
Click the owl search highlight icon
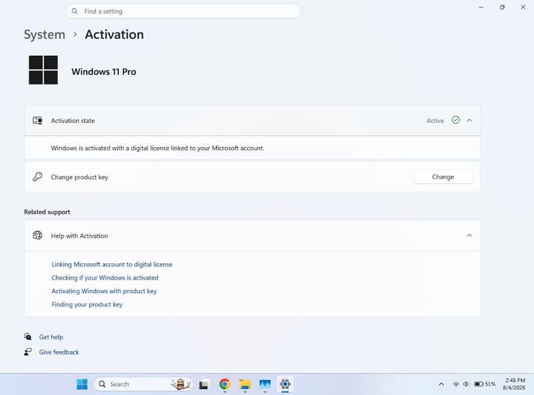tap(182, 384)
